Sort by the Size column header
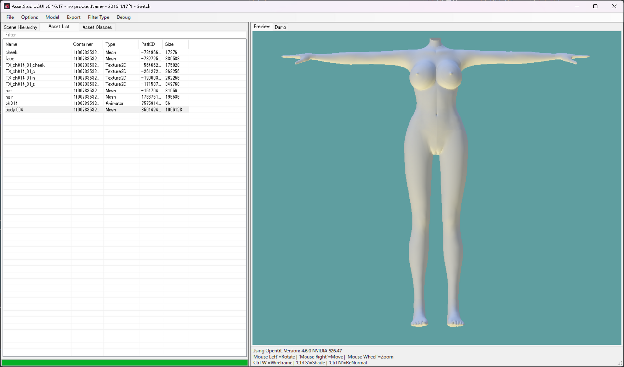The height and width of the screenshot is (367, 624). [175, 44]
